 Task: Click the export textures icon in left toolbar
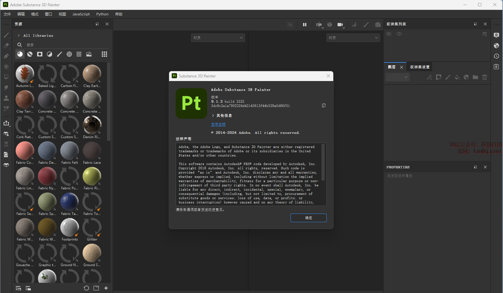(x=6, y=123)
